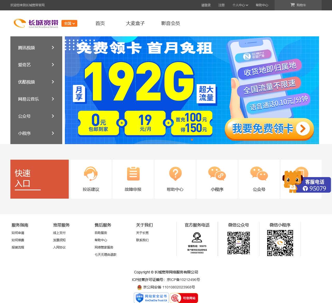Click the 帮助中心 question mark icon

(x=175, y=174)
